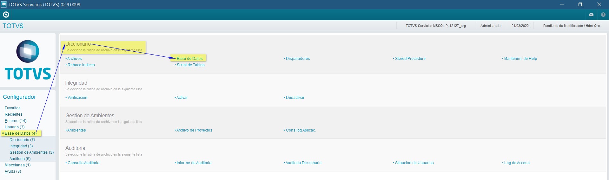Open Log de Acceso routine
The height and width of the screenshot is (180, 609).
coord(517,163)
